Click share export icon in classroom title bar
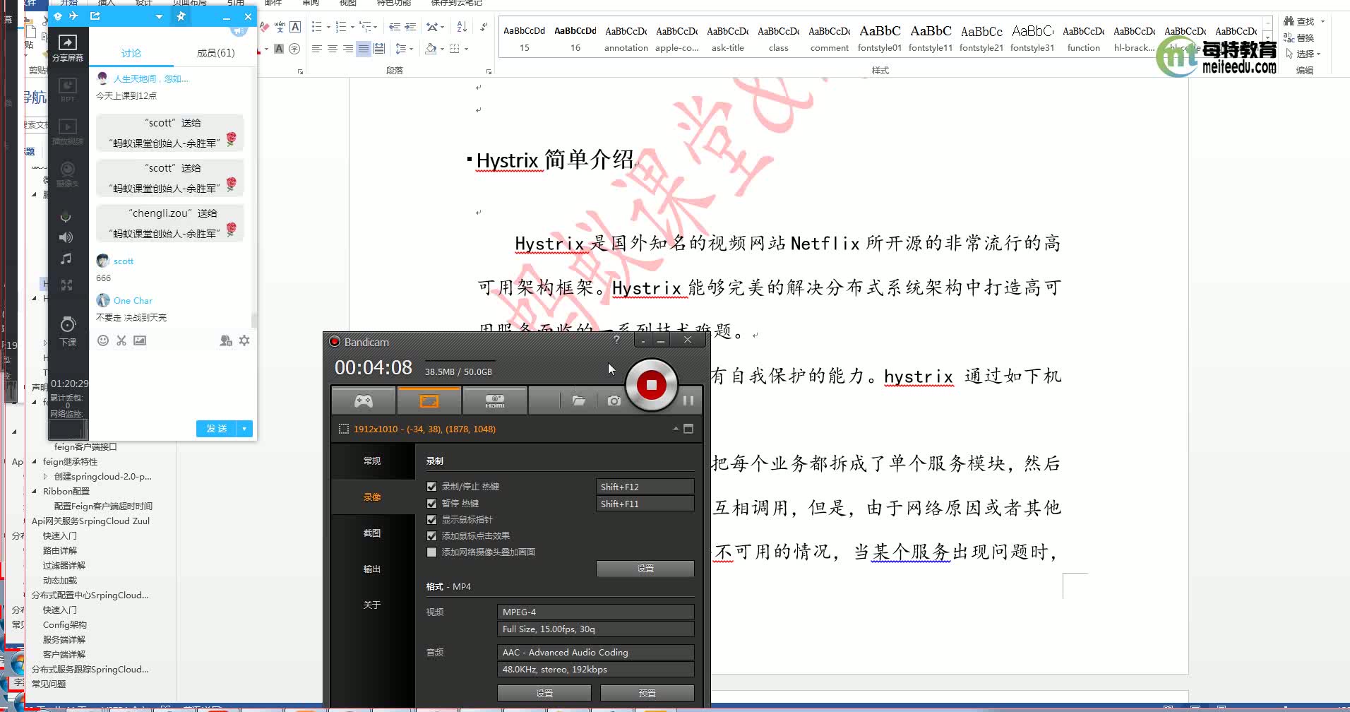Image resolution: width=1350 pixels, height=712 pixels. [x=95, y=16]
